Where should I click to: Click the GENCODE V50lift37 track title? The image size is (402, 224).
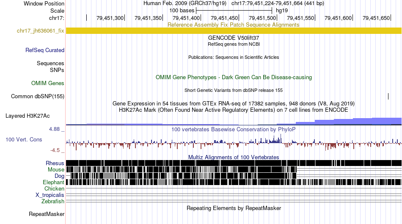click(x=234, y=38)
